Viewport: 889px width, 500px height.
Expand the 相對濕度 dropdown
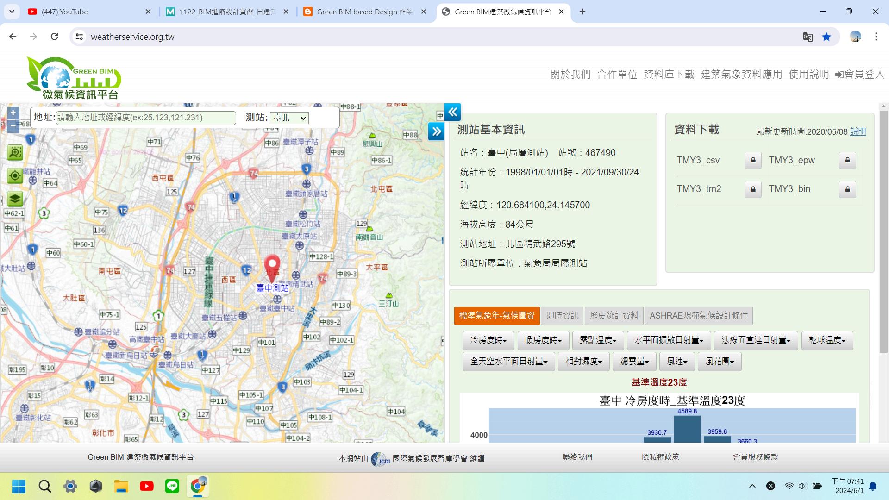click(583, 362)
